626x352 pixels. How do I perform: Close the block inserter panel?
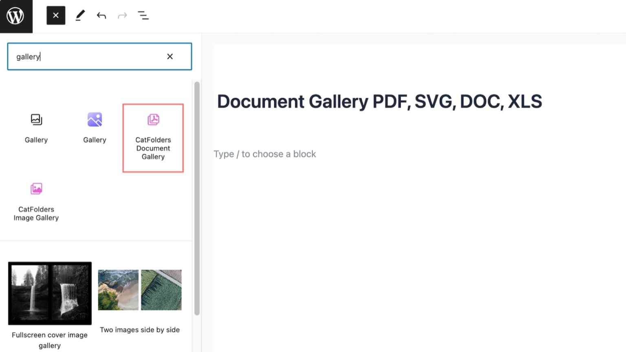pyautogui.click(x=56, y=15)
